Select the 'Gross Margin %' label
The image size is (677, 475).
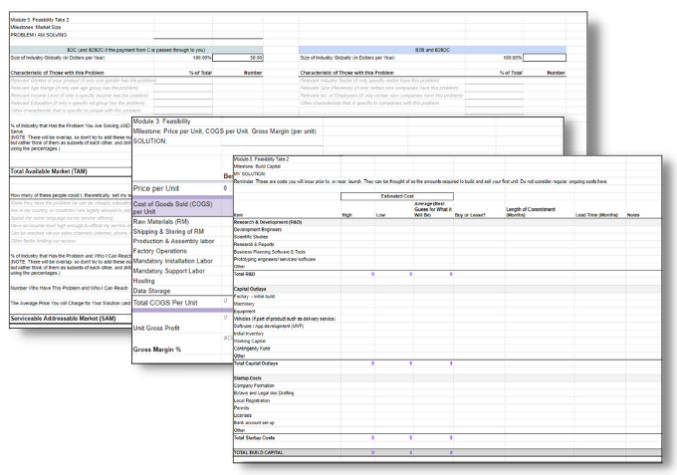[156, 350]
